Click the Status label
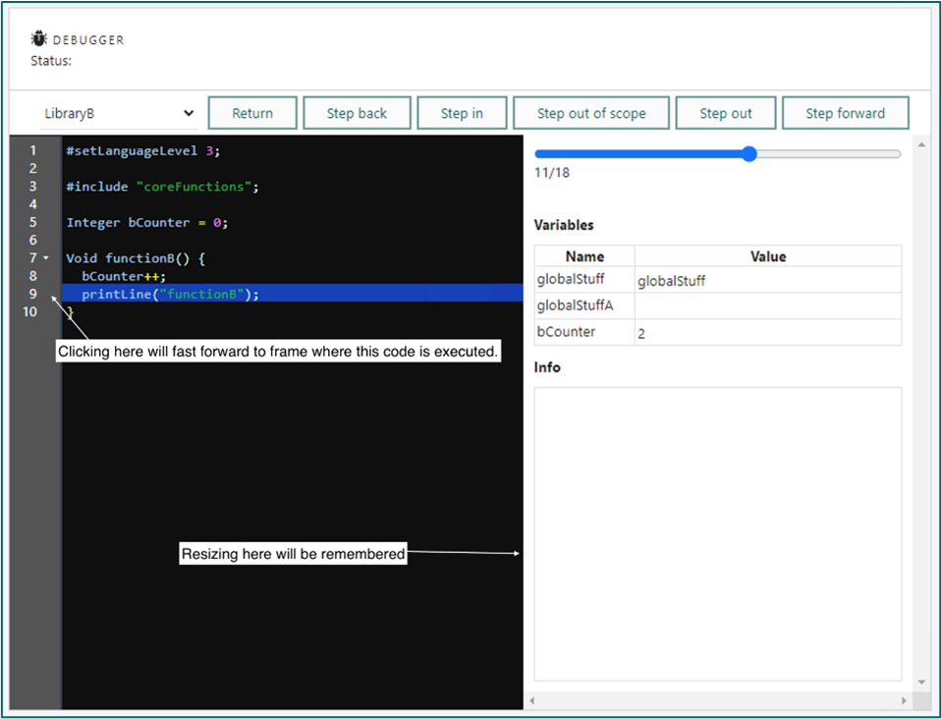942x719 pixels. pyautogui.click(x=51, y=61)
